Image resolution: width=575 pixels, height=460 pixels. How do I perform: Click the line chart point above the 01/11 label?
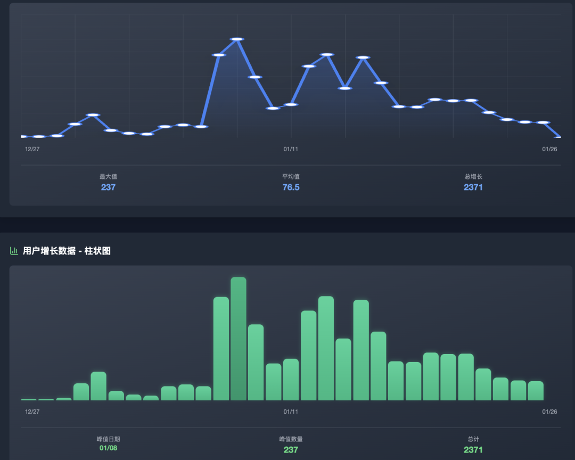coord(291,105)
